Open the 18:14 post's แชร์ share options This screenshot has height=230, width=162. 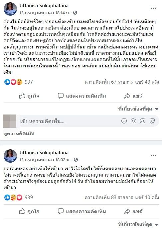(133, 96)
